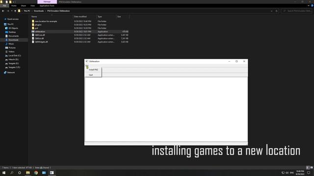Click the Cortana circle icon

point(20,173)
